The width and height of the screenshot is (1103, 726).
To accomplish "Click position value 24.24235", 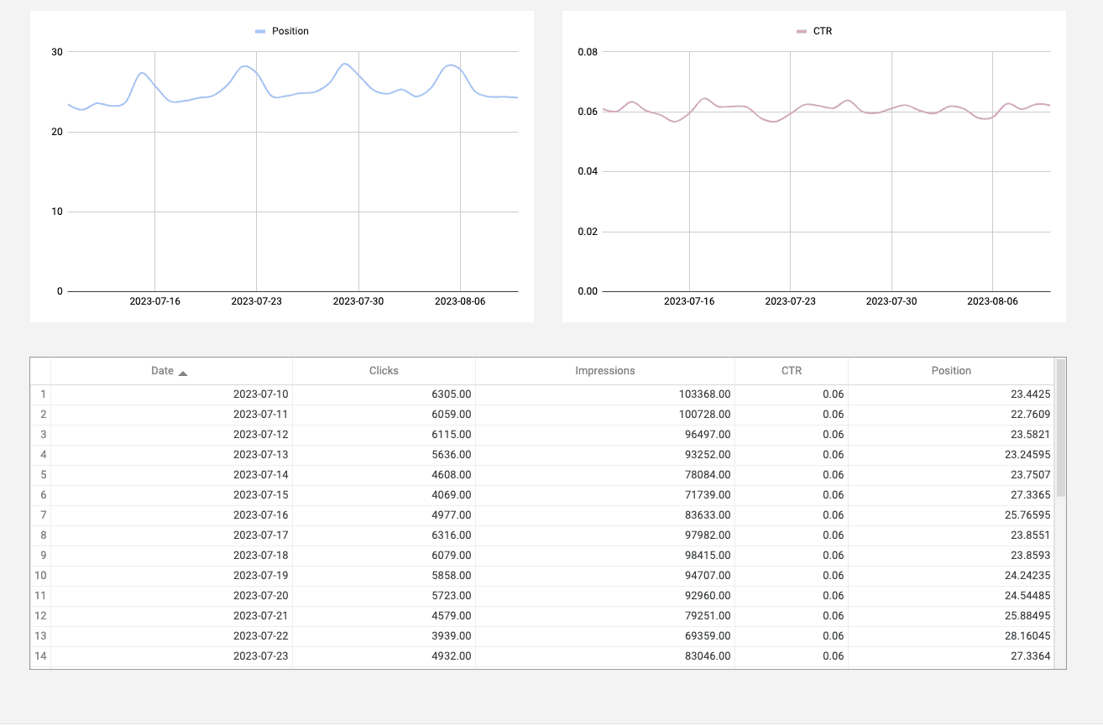I will click(1028, 575).
